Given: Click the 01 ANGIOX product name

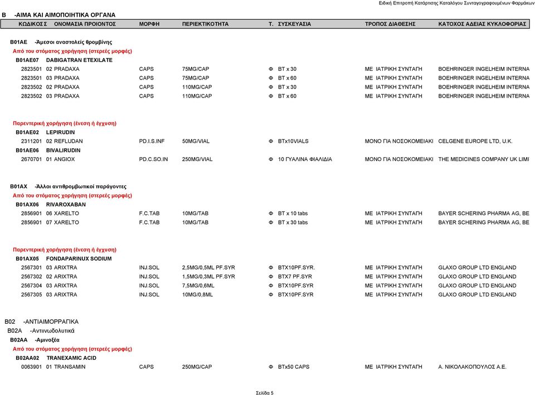Looking at the screenshot, I should pyautogui.click(x=60, y=159).
